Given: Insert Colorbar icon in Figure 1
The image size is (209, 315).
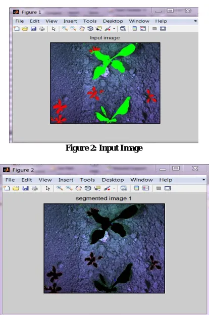Looking at the screenshot, I should (x=134, y=29).
